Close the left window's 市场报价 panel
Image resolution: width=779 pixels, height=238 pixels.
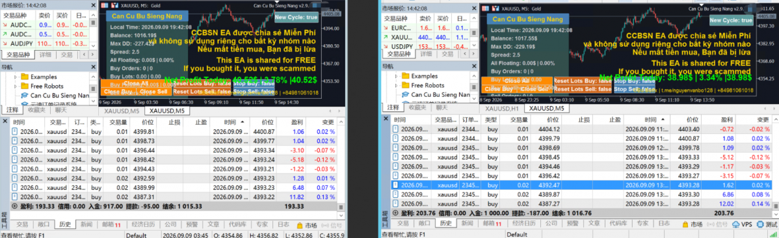click(x=93, y=5)
